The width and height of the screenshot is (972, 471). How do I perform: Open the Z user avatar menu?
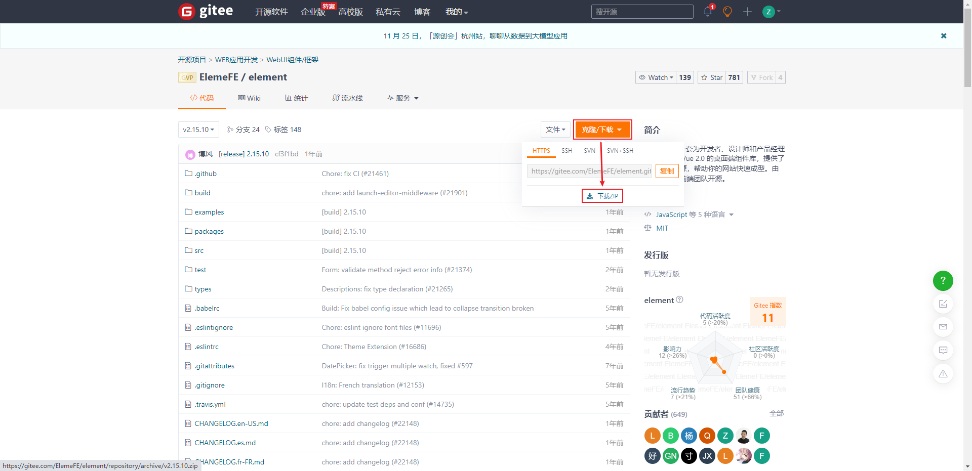pyautogui.click(x=771, y=12)
